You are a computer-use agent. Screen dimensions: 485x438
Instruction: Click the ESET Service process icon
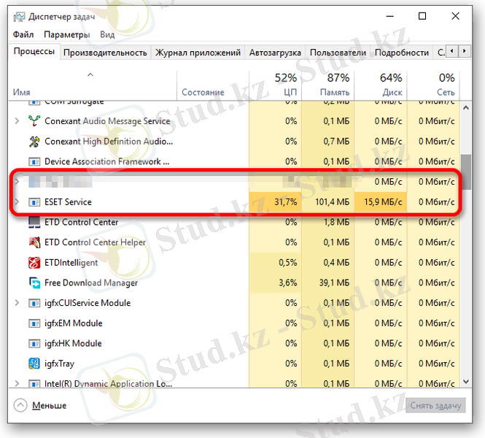(x=34, y=202)
